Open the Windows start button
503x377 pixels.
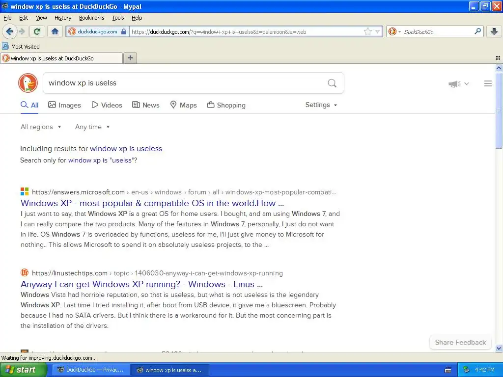click(24, 370)
